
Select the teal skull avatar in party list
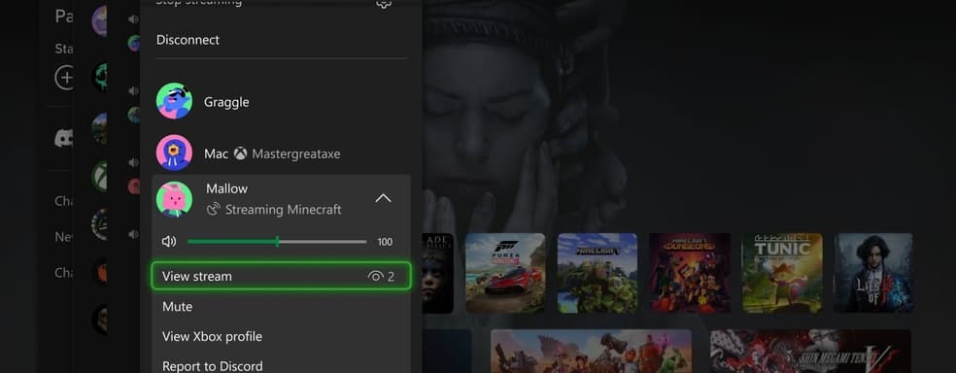[100, 78]
